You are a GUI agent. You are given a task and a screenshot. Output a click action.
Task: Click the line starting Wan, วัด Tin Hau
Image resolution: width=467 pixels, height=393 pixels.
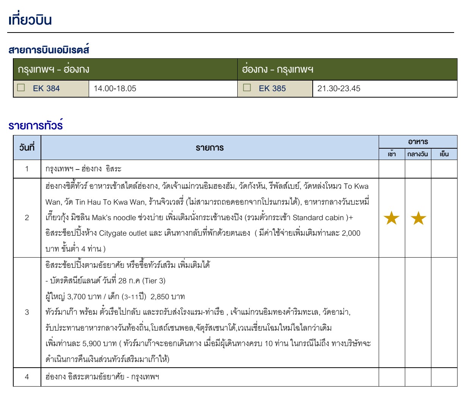click(x=207, y=202)
